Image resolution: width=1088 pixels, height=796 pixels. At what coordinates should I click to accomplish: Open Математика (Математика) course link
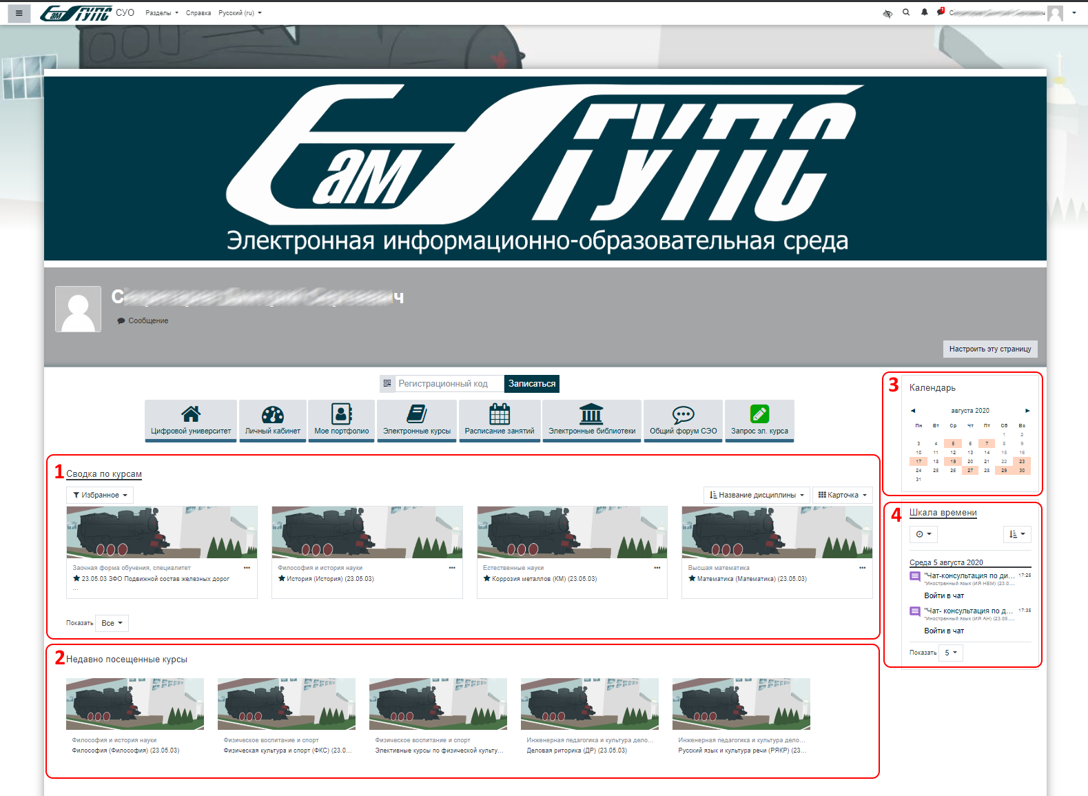752,580
